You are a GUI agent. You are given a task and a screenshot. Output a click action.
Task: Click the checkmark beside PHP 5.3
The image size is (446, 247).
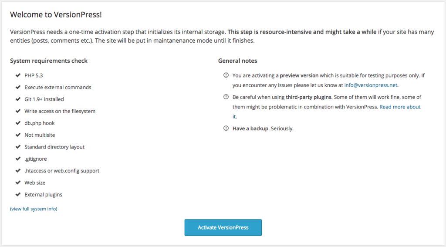click(x=18, y=75)
